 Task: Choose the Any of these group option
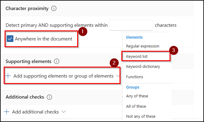[137, 96]
